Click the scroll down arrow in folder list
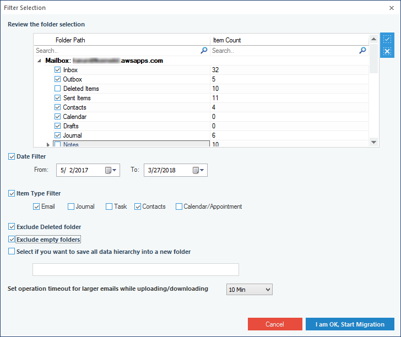The image size is (401, 337). pos(373,142)
